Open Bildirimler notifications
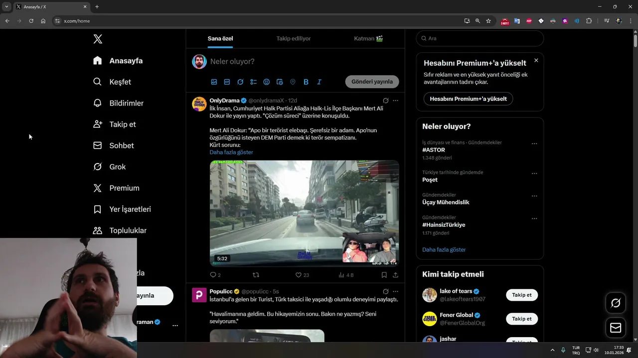The image size is (638, 358). coord(119,103)
